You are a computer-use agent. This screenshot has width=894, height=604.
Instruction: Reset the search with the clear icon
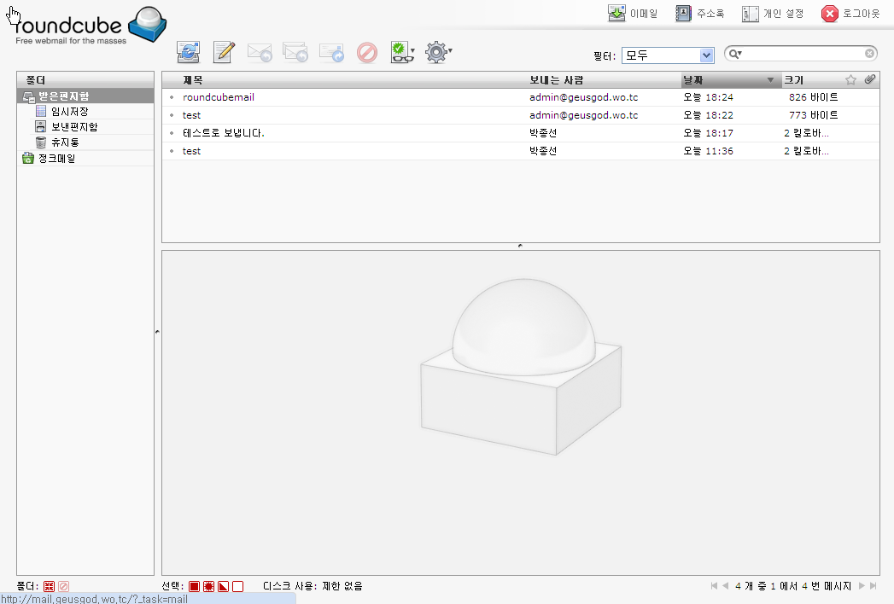point(869,54)
